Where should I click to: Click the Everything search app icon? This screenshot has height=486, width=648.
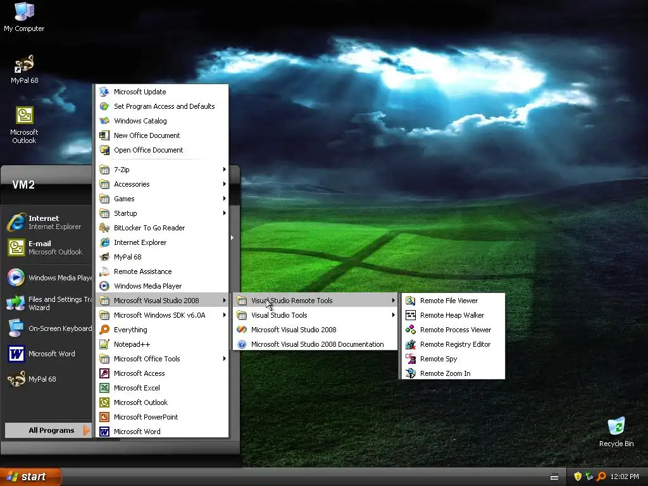click(x=104, y=329)
